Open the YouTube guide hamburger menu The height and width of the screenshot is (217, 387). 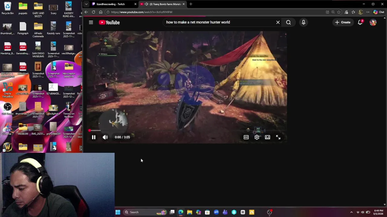pyautogui.click(x=91, y=22)
